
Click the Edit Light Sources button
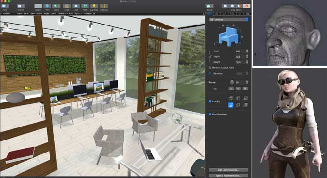click(x=228, y=170)
